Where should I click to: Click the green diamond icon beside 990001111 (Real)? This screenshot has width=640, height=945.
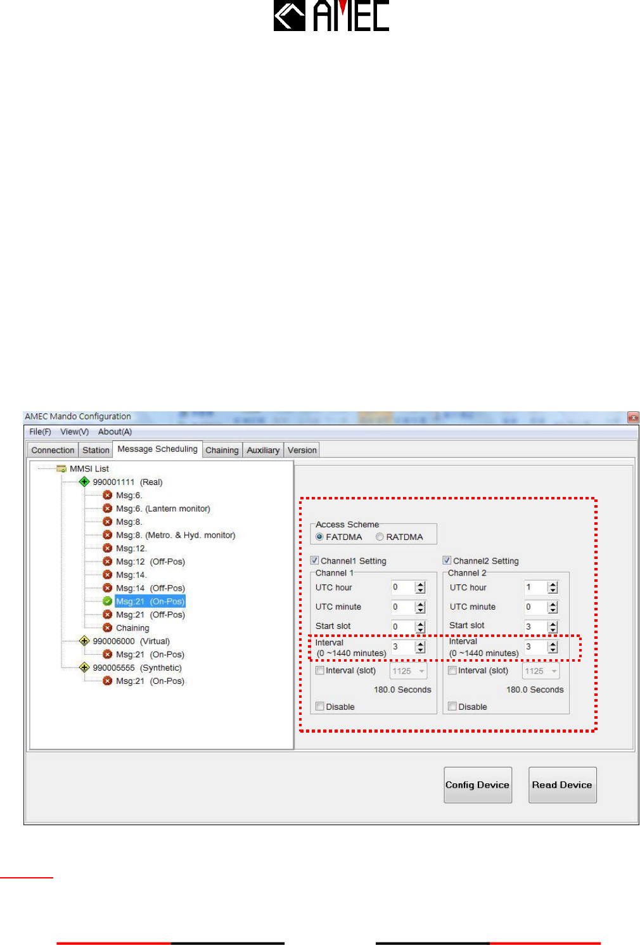pos(84,482)
